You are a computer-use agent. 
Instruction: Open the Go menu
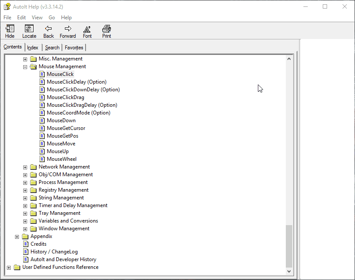[52, 18]
